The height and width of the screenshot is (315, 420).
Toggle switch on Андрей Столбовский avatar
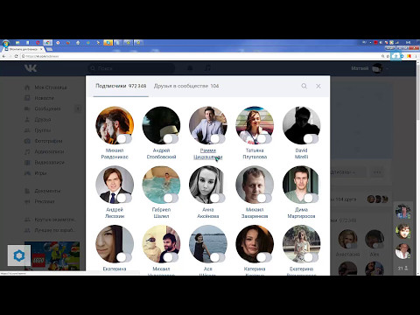coord(171,139)
